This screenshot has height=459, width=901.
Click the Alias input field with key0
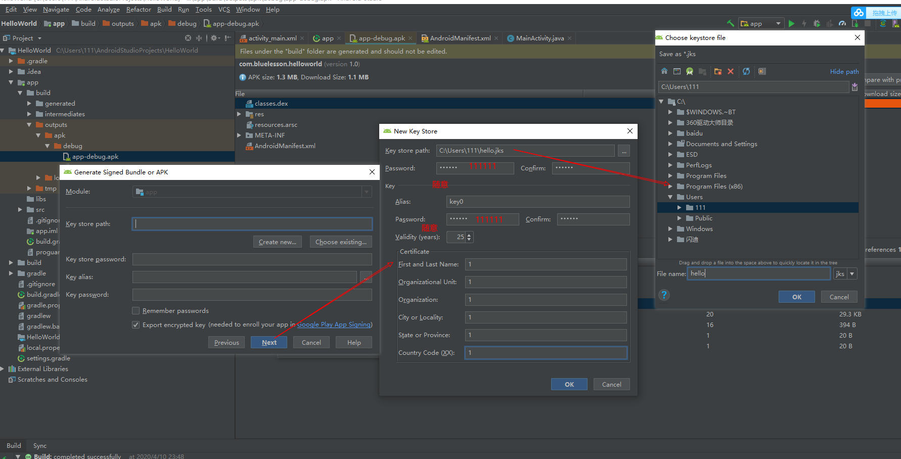[x=537, y=202]
